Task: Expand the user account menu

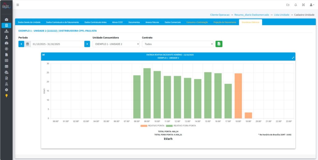Action: click(312, 5)
